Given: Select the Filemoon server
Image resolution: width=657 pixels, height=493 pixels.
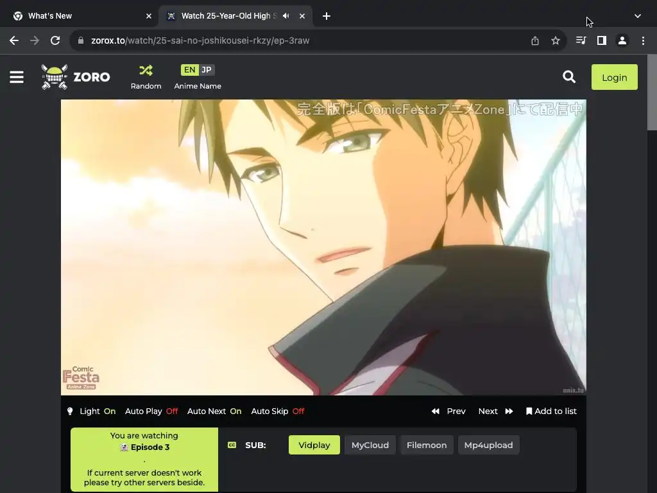Looking at the screenshot, I should pos(427,445).
